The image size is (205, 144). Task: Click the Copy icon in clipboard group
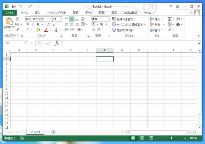(x=17, y=24)
